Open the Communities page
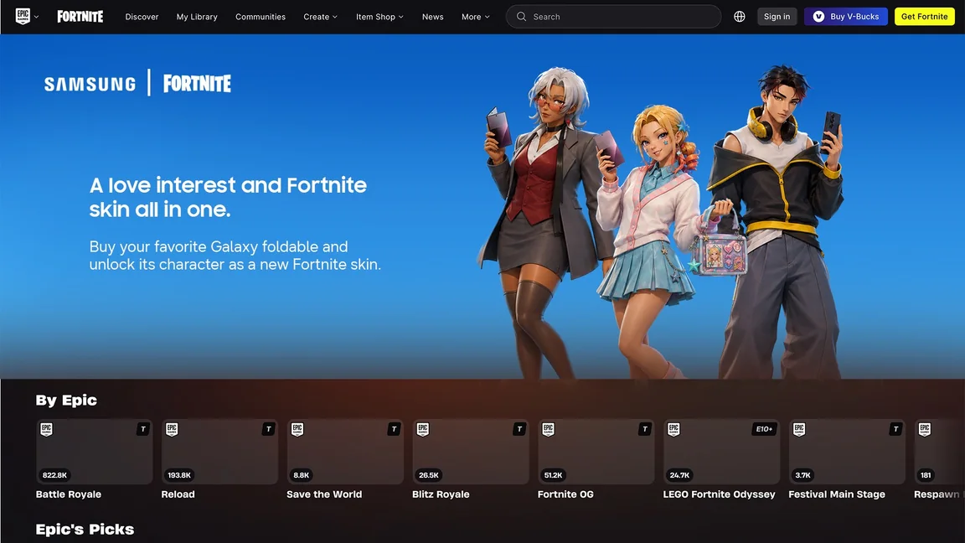Viewport: 965px width, 543px height. click(261, 17)
